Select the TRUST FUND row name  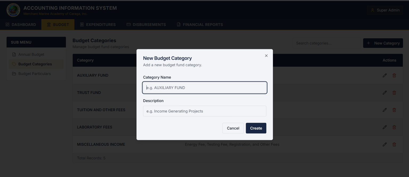tap(89, 93)
